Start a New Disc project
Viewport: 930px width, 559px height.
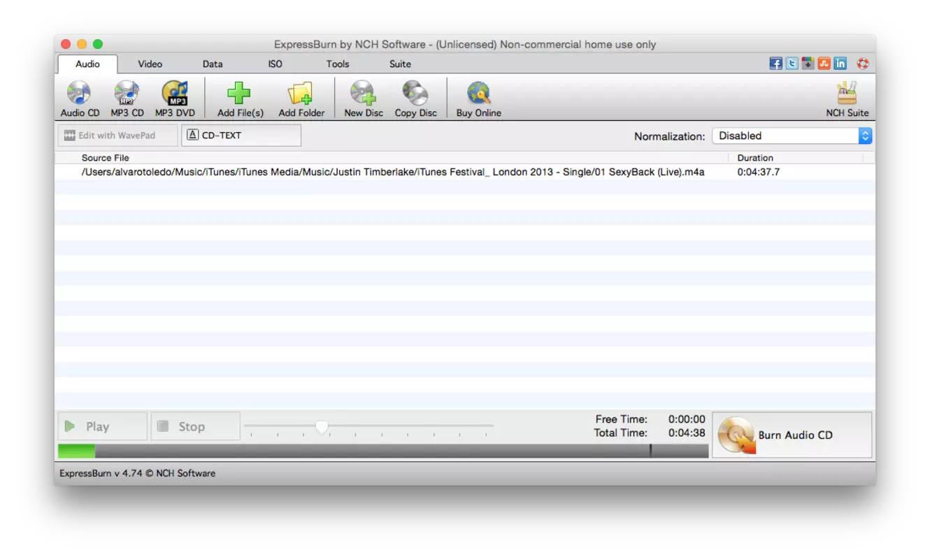[x=363, y=99]
